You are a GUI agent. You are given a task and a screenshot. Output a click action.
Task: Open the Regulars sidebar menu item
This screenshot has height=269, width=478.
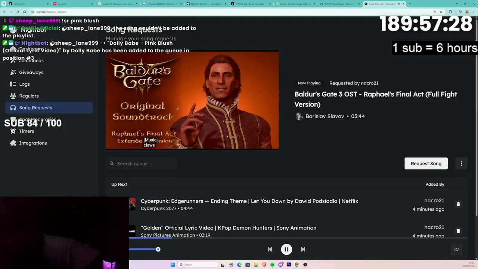pos(49,96)
